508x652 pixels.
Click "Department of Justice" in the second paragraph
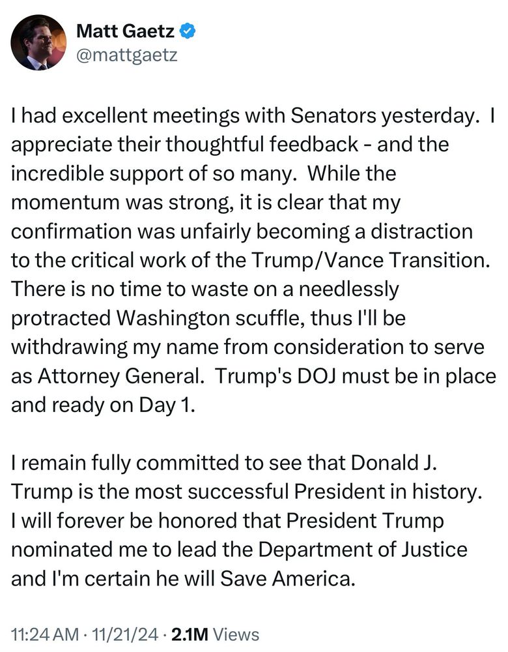click(x=363, y=549)
